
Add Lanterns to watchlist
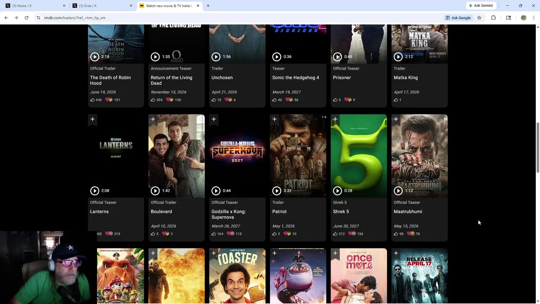point(92,119)
